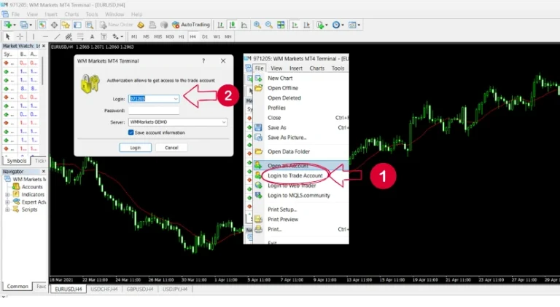Click the Password input field
560x307 pixels.
tap(154, 111)
